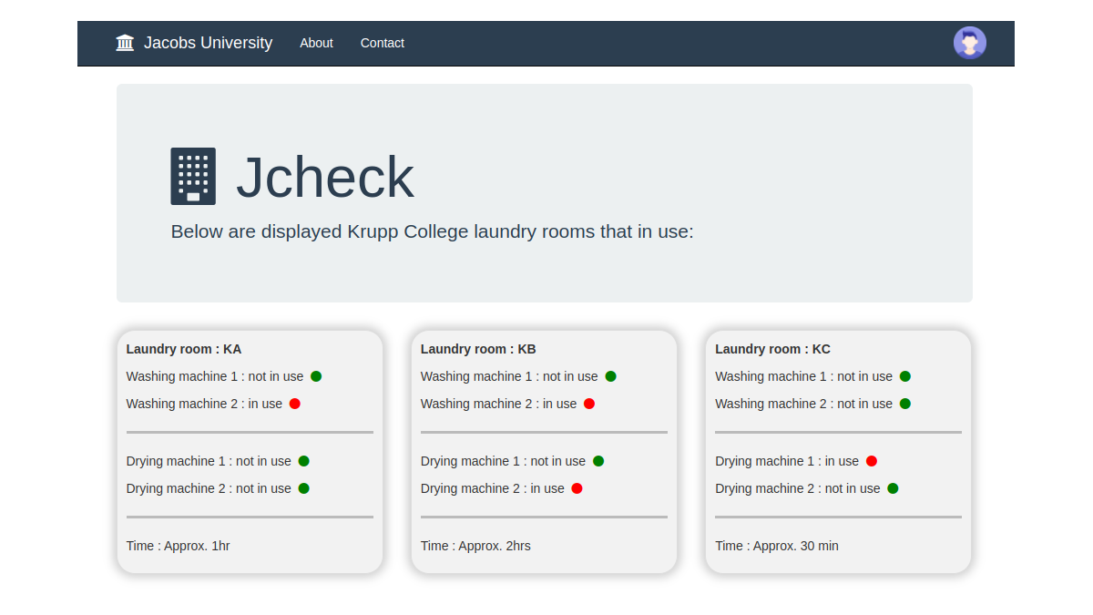Click KC Drying machine 2 green status dot
This screenshot has height=615, width=1093.
[894, 488]
